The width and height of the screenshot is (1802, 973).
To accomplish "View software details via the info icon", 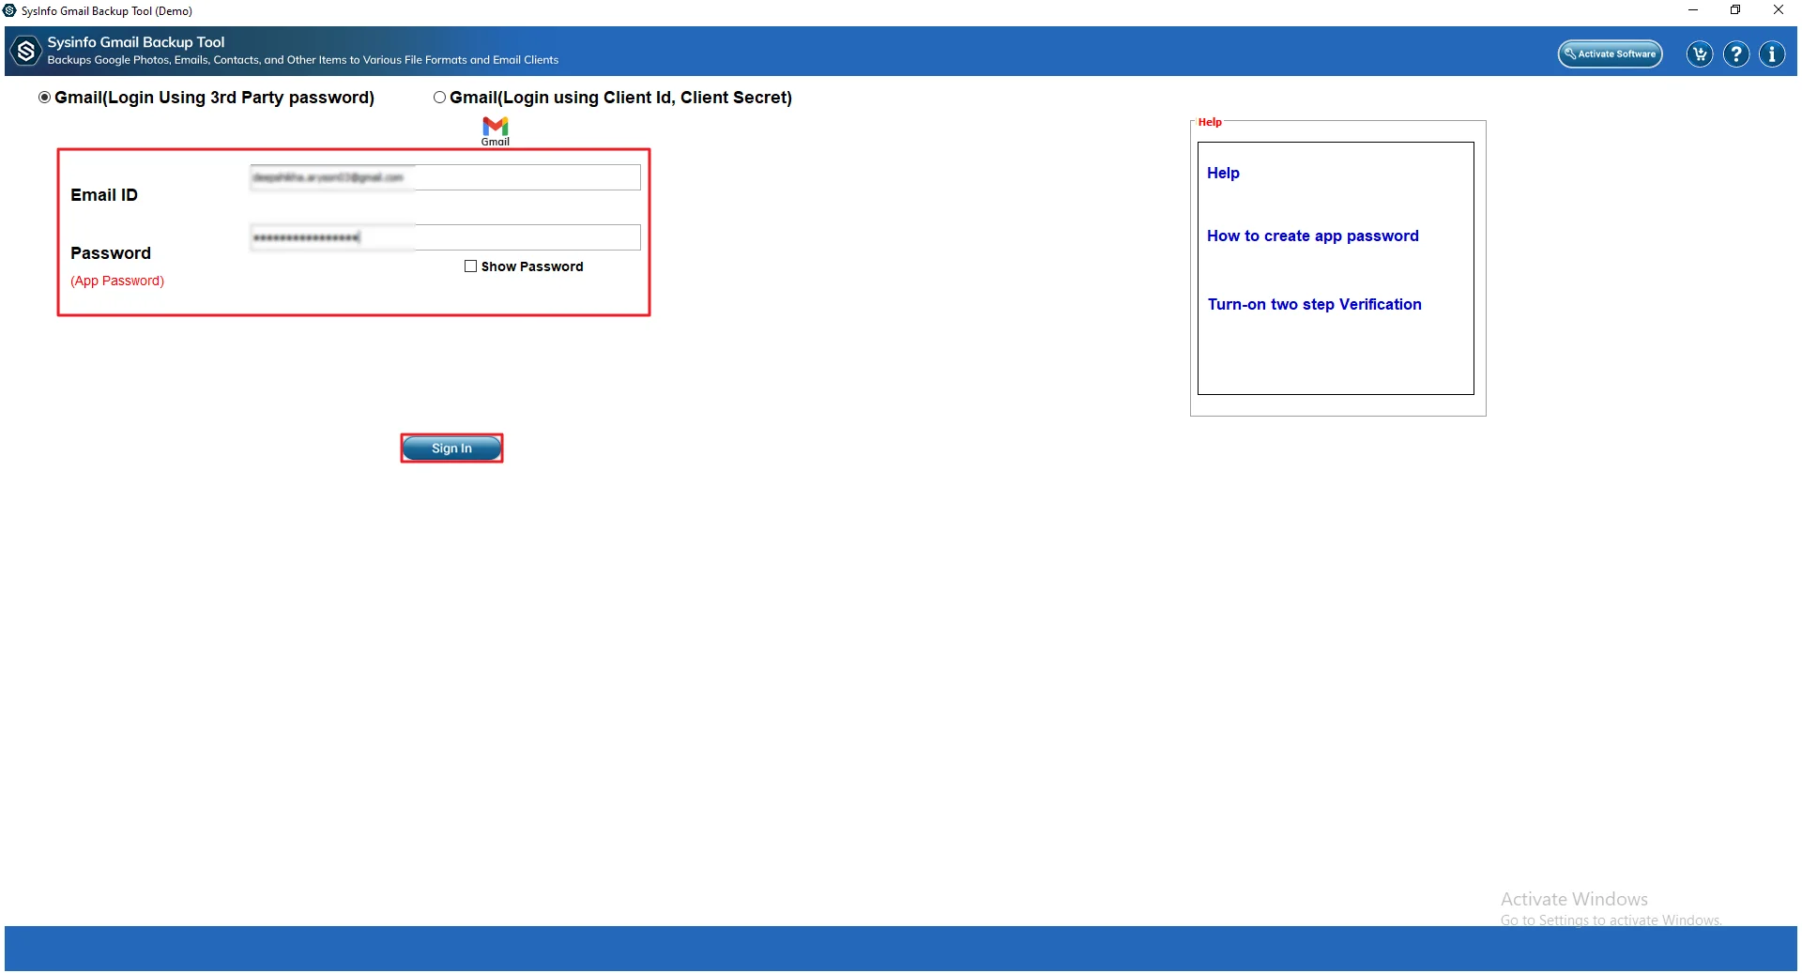I will click(x=1772, y=53).
